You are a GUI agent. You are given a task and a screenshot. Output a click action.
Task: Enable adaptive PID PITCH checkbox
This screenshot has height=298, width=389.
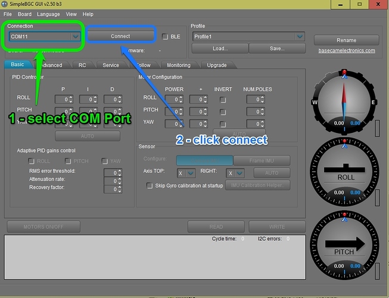[68, 161]
